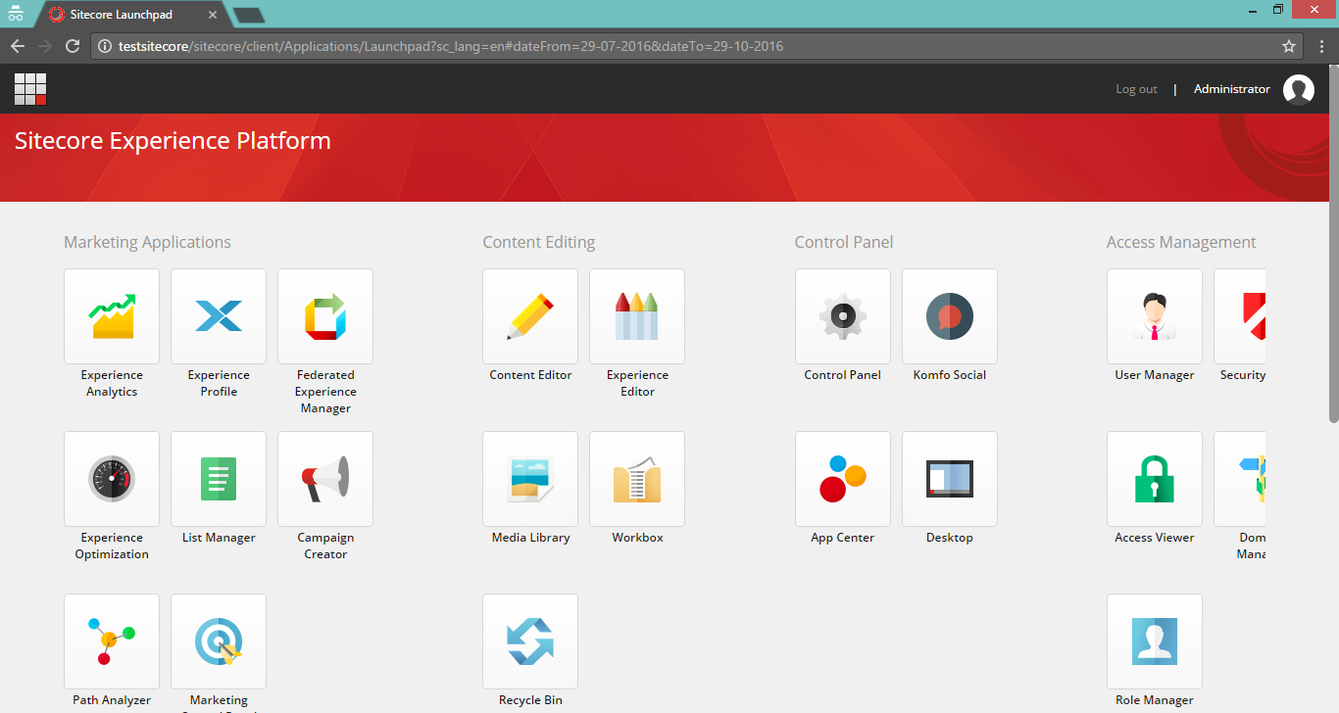Open Experience Analytics app
Screen dimensions: 1339x713
click(x=112, y=316)
